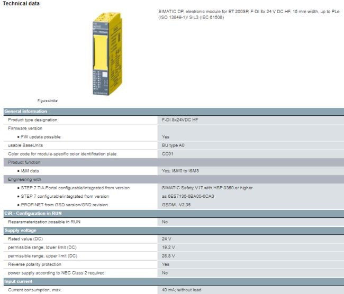Click the "BU type A0" BaseUnits value
This screenshot has width=344, height=294.
pos(174,145)
